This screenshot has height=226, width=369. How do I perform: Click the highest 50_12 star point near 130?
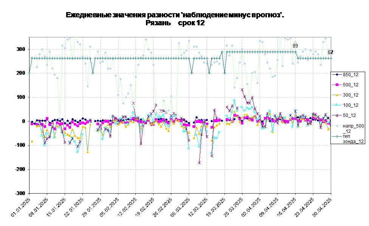coord(242,89)
